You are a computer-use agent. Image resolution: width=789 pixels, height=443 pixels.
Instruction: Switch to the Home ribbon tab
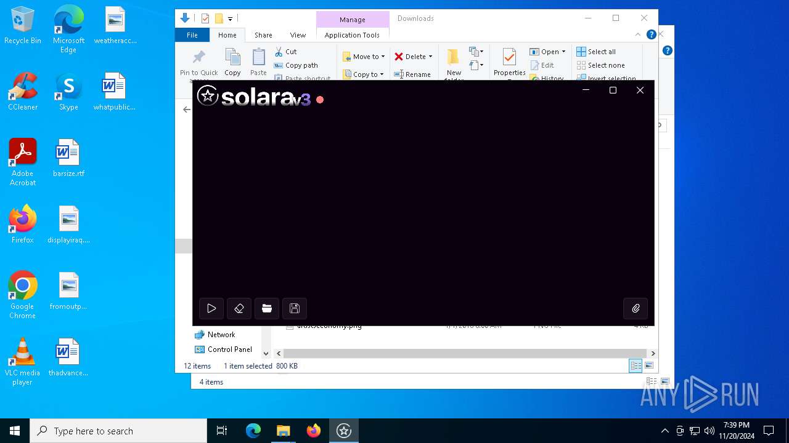coord(227,35)
